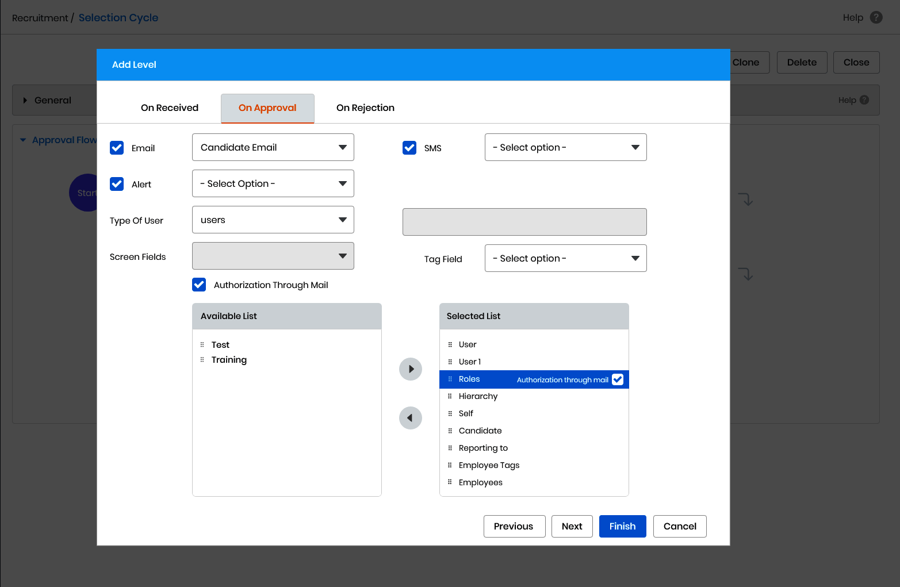The height and width of the screenshot is (587, 900).
Task: Click the Finish button
Action: (623, 526)
